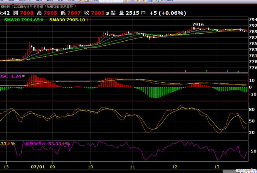Image resolution: width=257 pixels, height=173 pixels.
Task: Click the -10 level on OSC scale
Action: tap(253, 94)
